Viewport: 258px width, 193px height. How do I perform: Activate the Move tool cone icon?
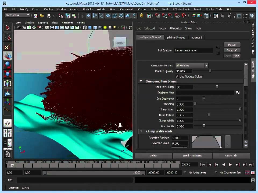8,56
